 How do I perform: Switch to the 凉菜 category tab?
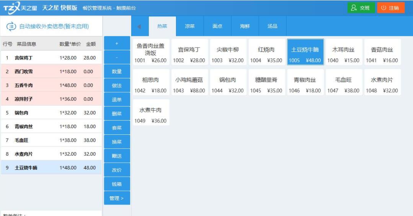click(190, 26)
